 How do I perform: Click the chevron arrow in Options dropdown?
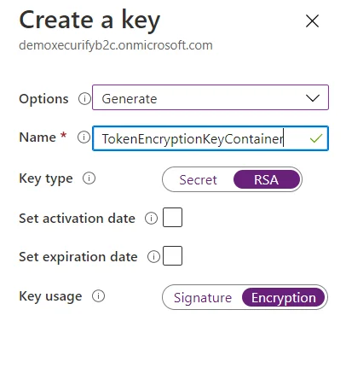click(313, 98)
